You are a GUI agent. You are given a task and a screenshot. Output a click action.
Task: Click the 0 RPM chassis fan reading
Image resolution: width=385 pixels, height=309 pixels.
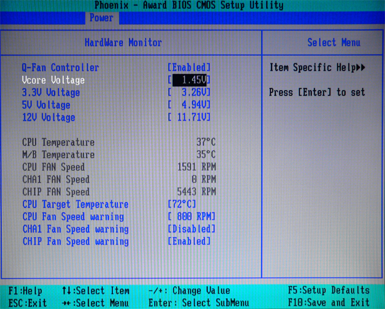pos(204,179)
